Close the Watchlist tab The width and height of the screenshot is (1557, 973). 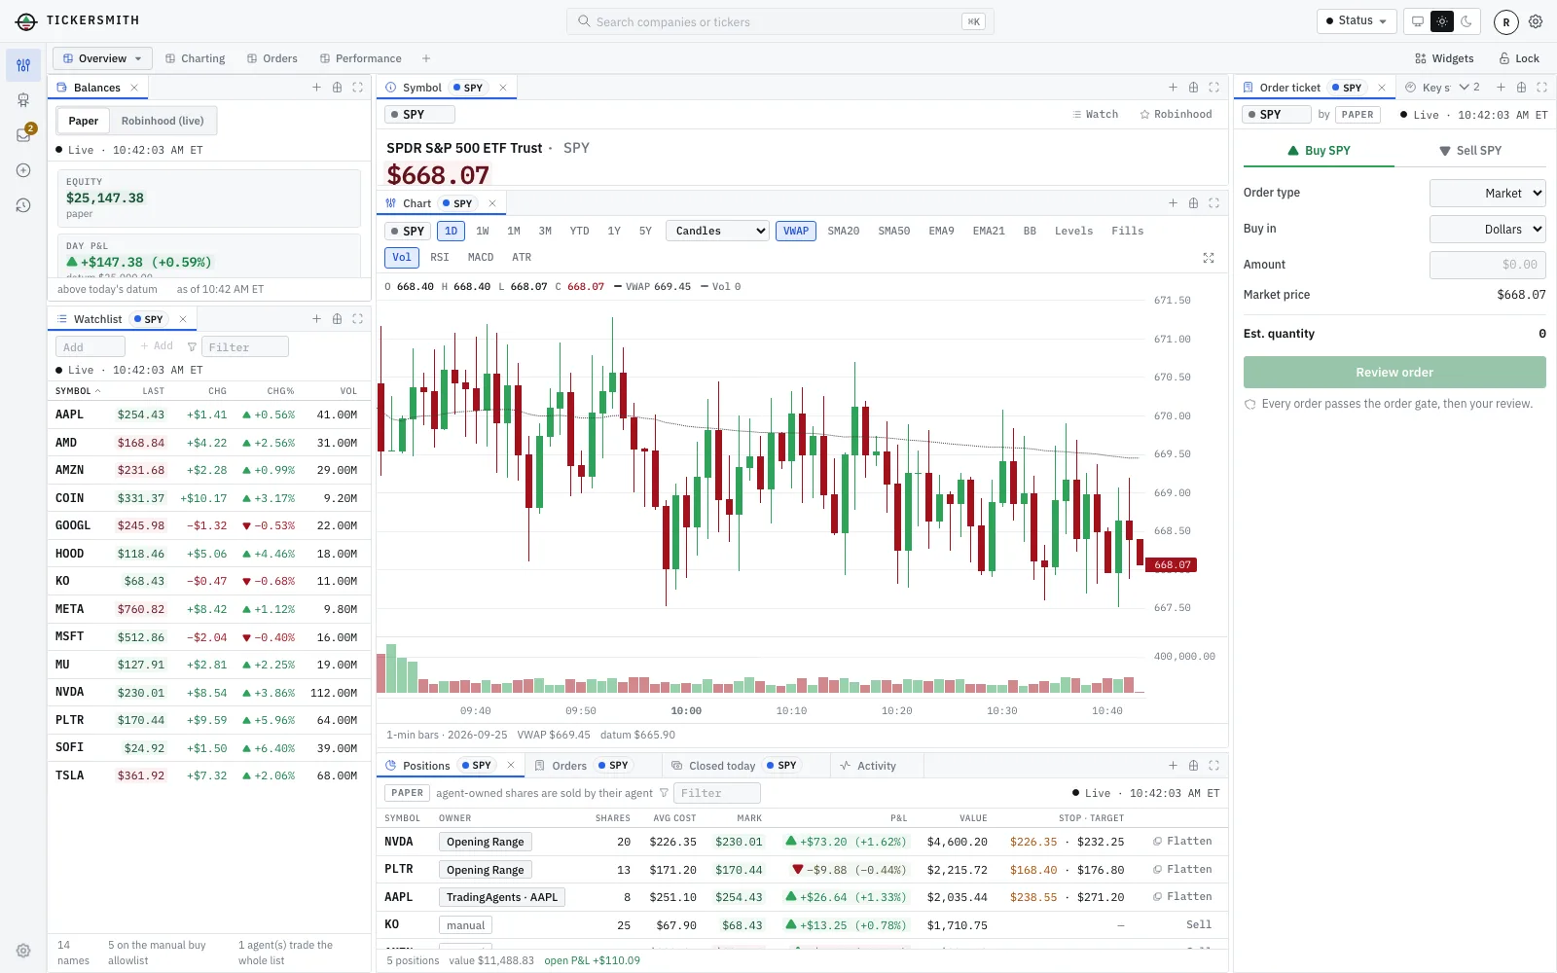182,319
